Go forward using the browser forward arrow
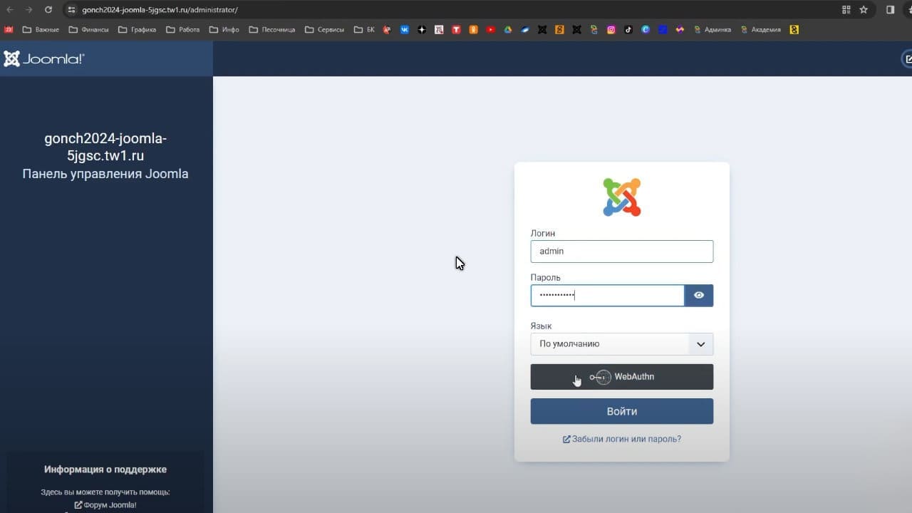Screen dimensions: 912x513 point(29,10)
